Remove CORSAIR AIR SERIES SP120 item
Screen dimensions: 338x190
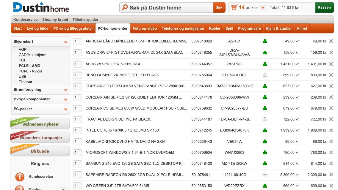[331, 97]
